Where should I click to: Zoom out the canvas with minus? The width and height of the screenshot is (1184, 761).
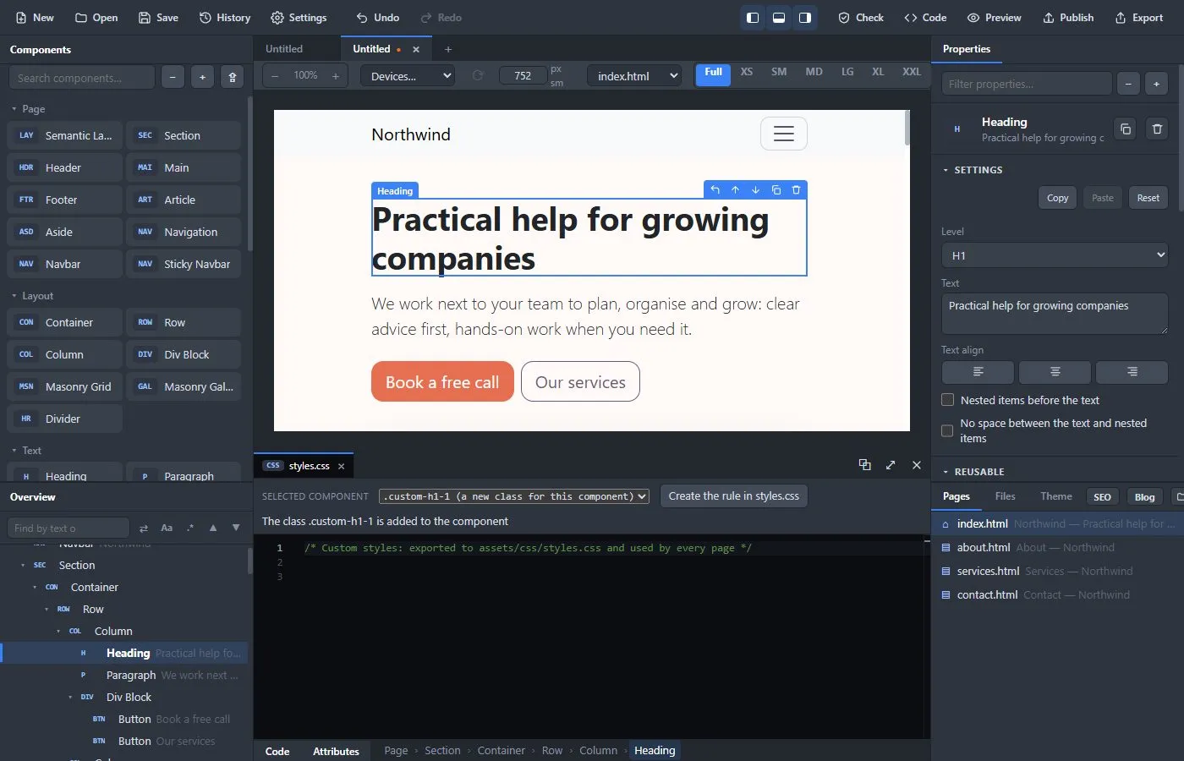pos(275,76)
